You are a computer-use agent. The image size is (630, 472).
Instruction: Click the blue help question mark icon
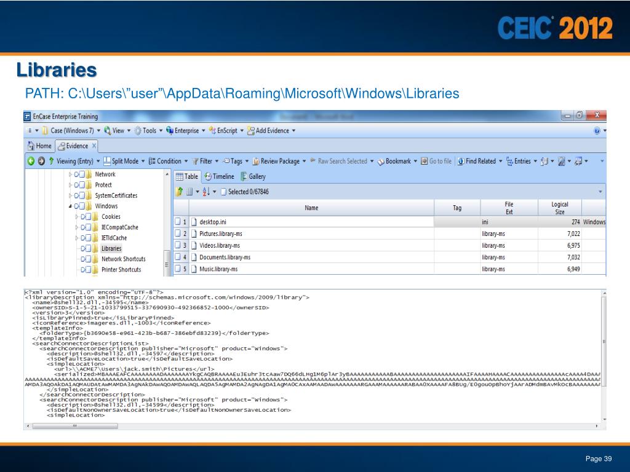tap(597, 131)
